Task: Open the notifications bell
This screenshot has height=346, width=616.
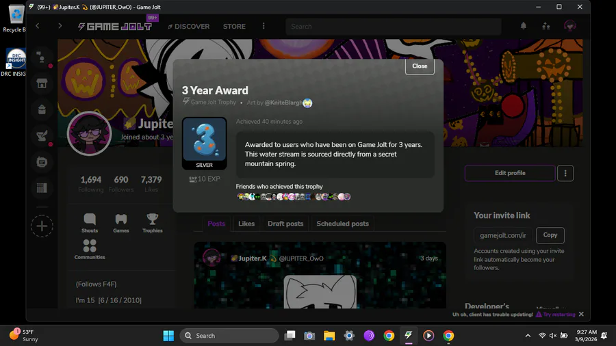Action: pyautogui.click(x=524, y=26)
